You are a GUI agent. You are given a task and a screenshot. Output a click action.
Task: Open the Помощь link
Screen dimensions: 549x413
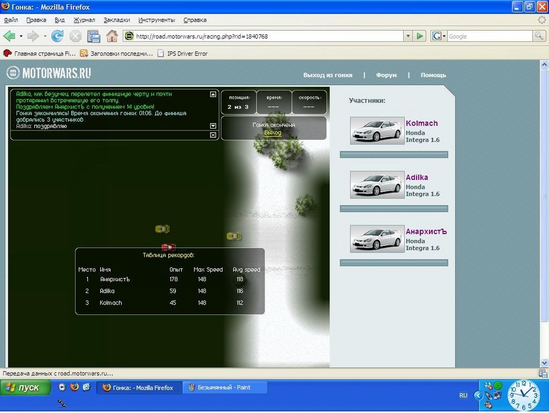pyautogui.click(x=433, y=75)
